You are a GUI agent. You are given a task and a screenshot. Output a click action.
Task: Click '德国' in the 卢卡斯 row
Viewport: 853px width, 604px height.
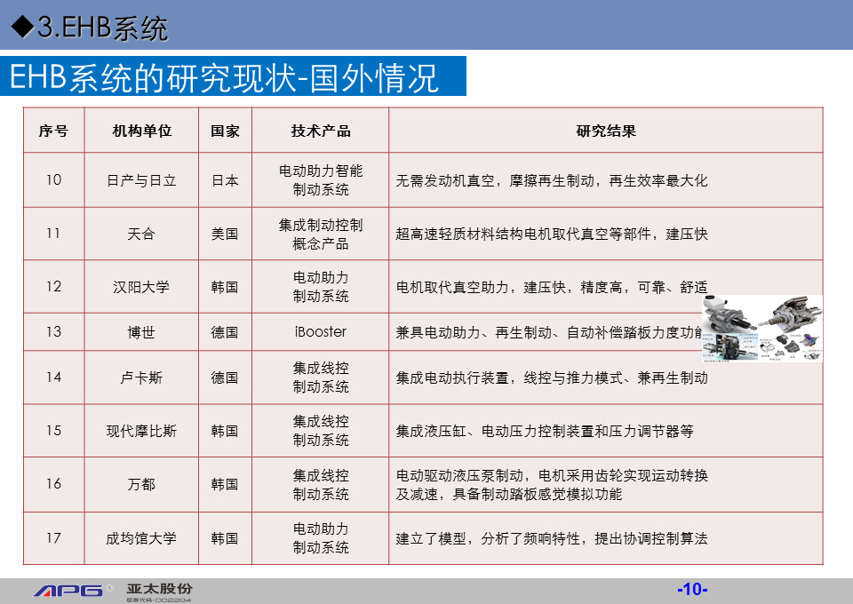point(225,377)
